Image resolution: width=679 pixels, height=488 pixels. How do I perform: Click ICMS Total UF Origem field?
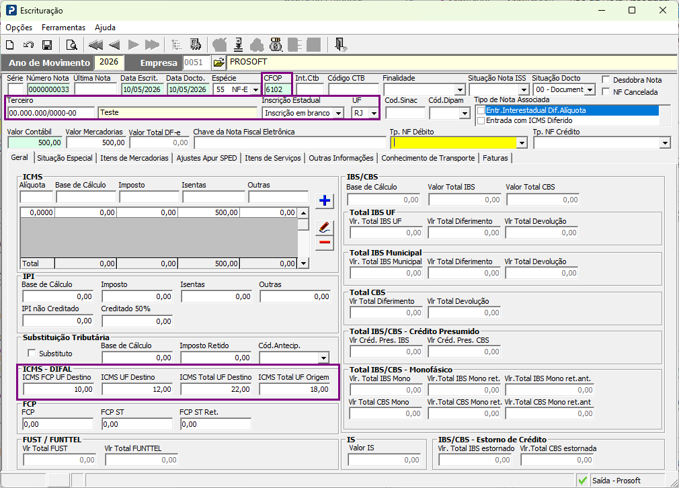pos(294,389)
